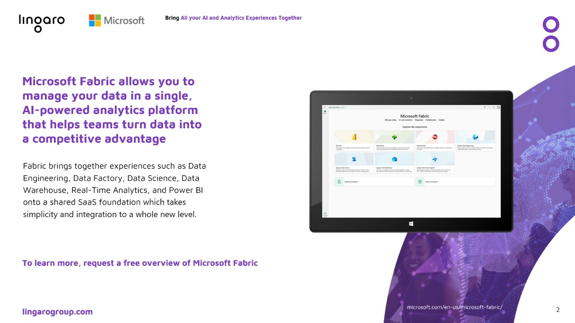Open the microsoft.com/en-us/microsoft-fabric/ link
Viewport: 575px width, 323px height.
455,307
